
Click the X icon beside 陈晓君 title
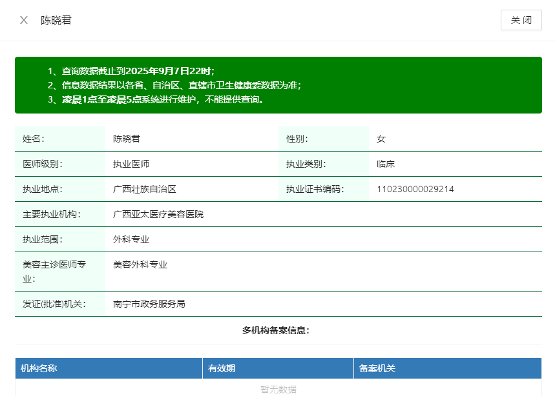coord(24,20)
